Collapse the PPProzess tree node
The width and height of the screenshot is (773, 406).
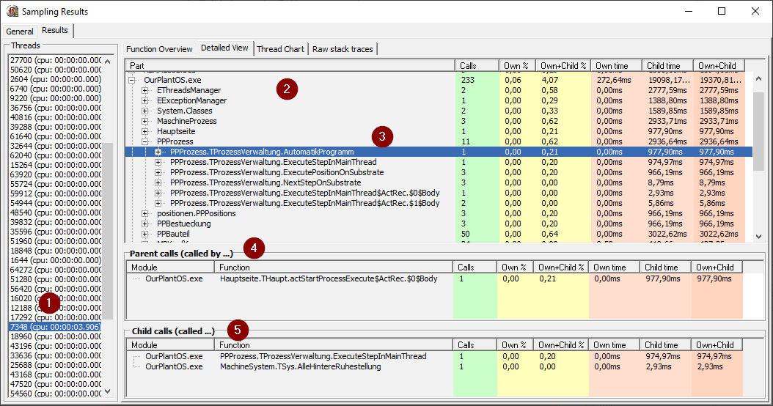(145, 141)
